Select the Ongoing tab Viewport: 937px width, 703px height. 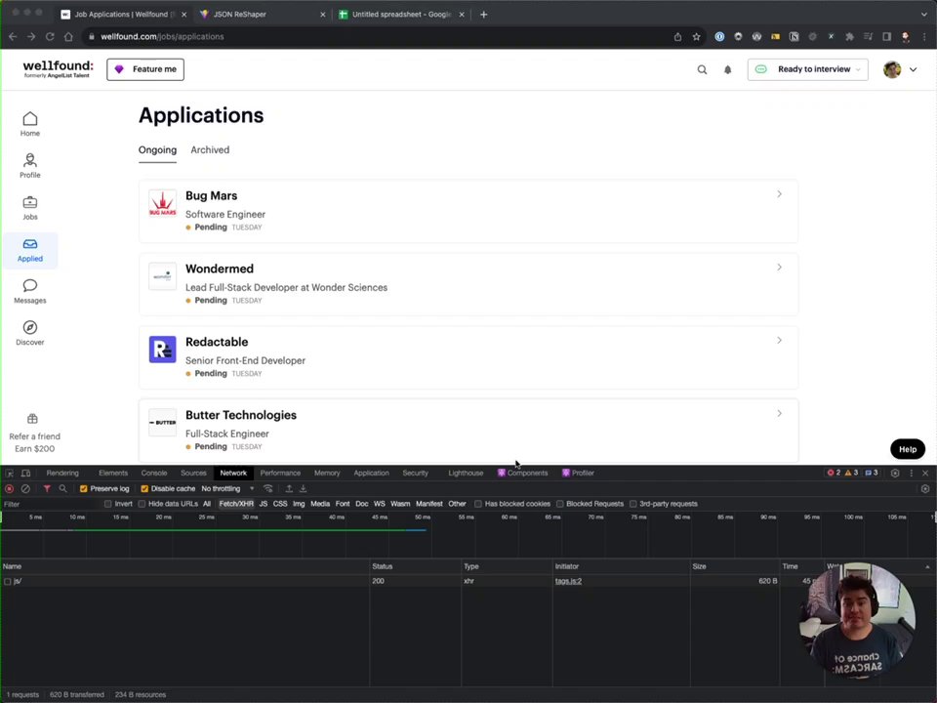pos(157,150)
